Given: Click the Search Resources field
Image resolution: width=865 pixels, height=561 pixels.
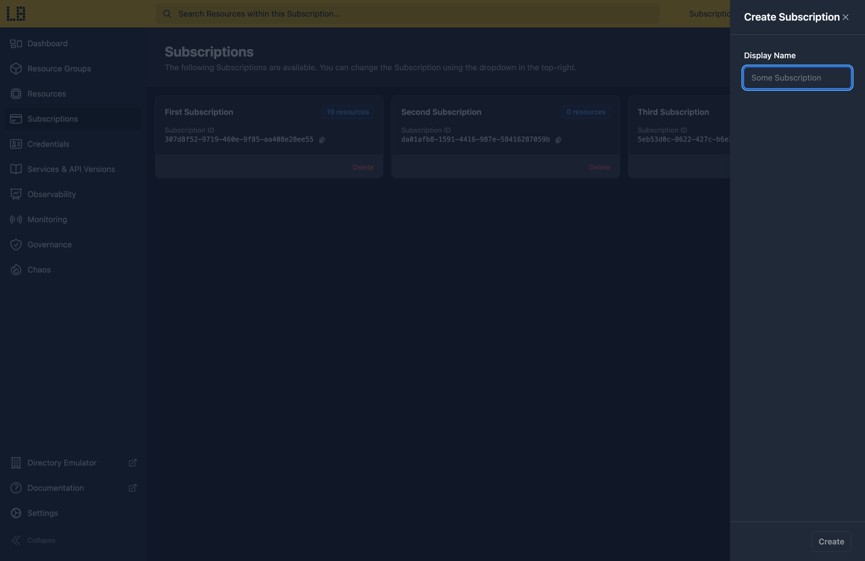Looking at the screenshot, I should tap(407, 14).
